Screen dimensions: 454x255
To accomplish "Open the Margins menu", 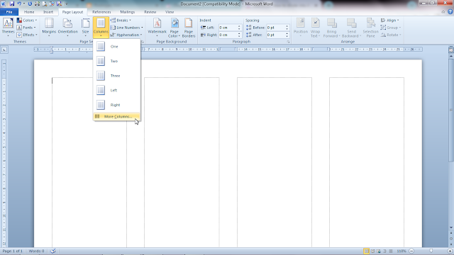I will [49, 28].
